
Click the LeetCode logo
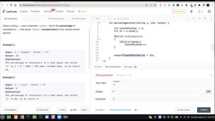point(10,11)
